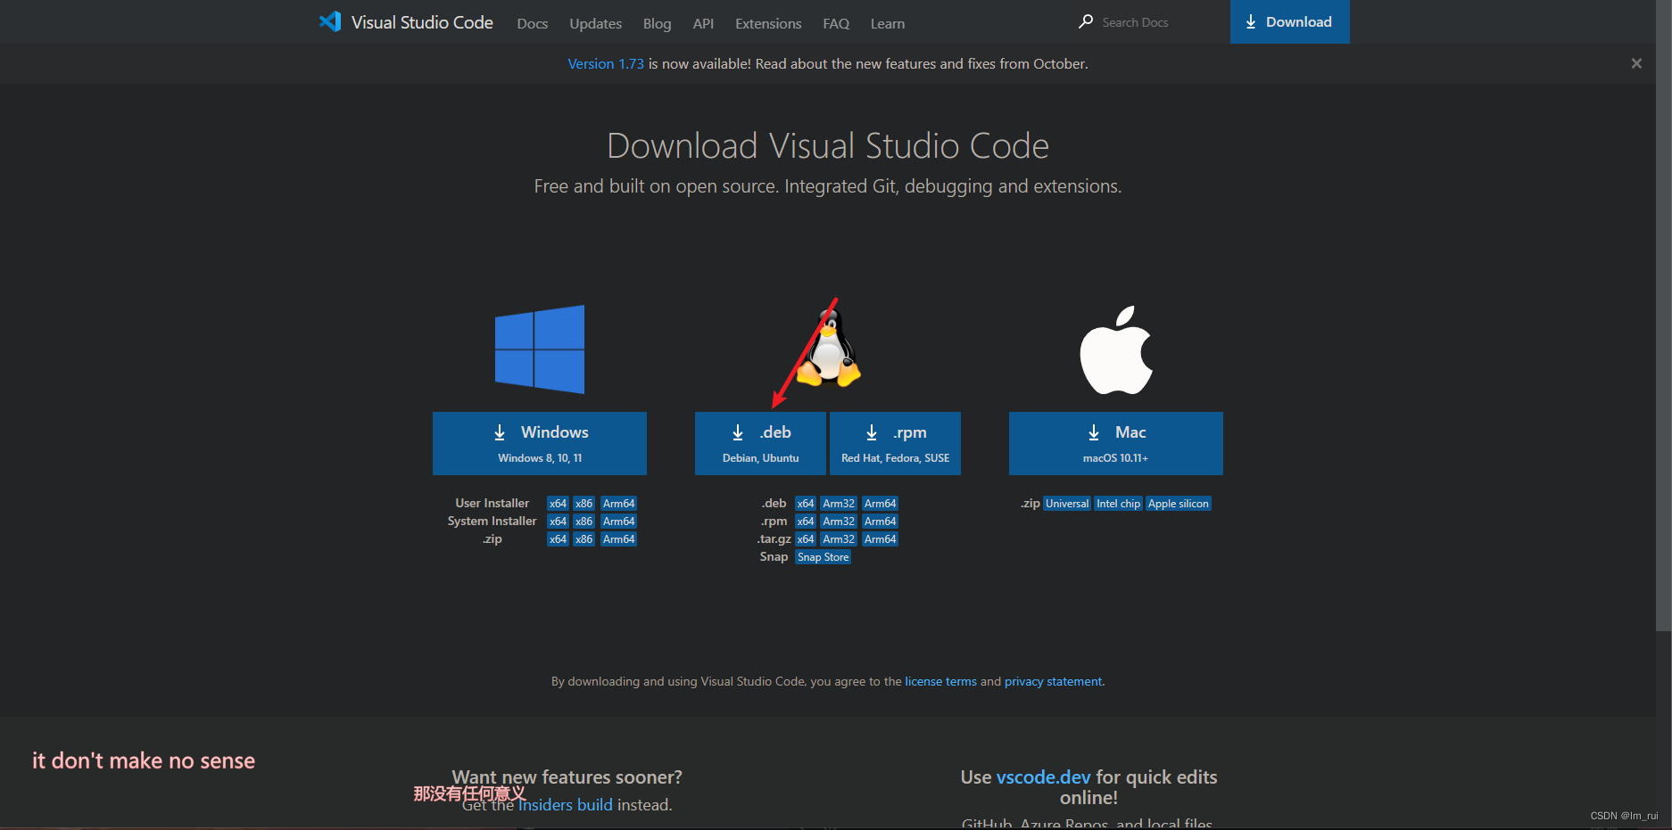Select Linux .deb Arm32 link
The image size is (1672, 830).
coord(839,504)
